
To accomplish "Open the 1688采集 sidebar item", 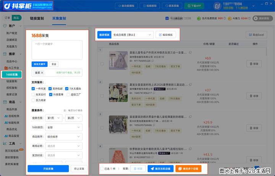I will click(11, 75).
